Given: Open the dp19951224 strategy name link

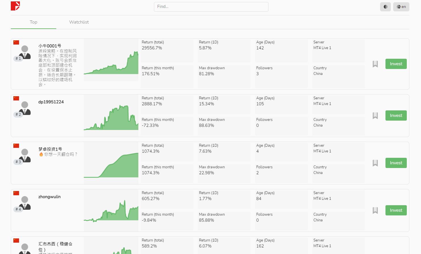Looking at the screenshot, I should tap(51, 102).
